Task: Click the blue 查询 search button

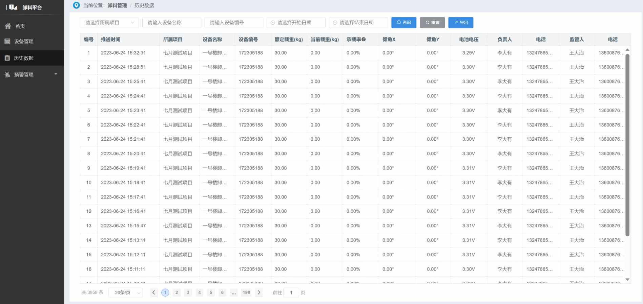Action: click(x=403, y=23)
